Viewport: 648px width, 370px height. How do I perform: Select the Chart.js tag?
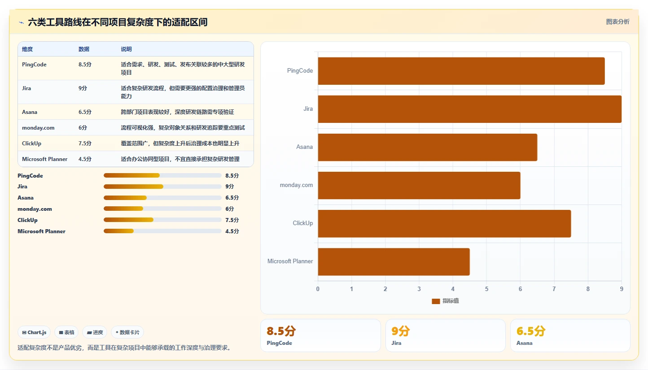[x=35, y=332]
